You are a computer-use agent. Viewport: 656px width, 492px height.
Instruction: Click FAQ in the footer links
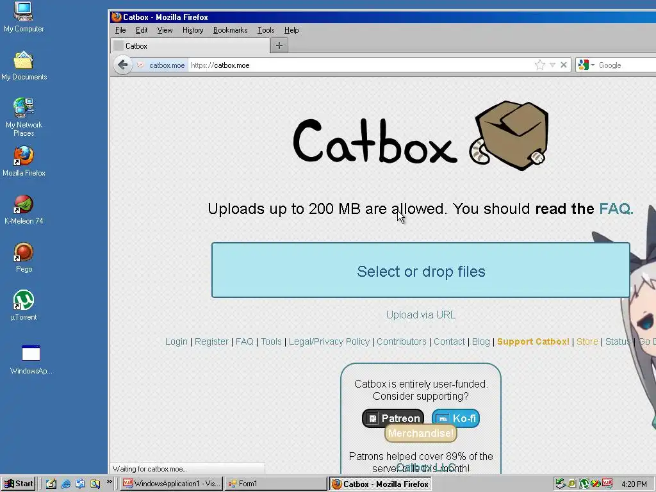point(244,341)
